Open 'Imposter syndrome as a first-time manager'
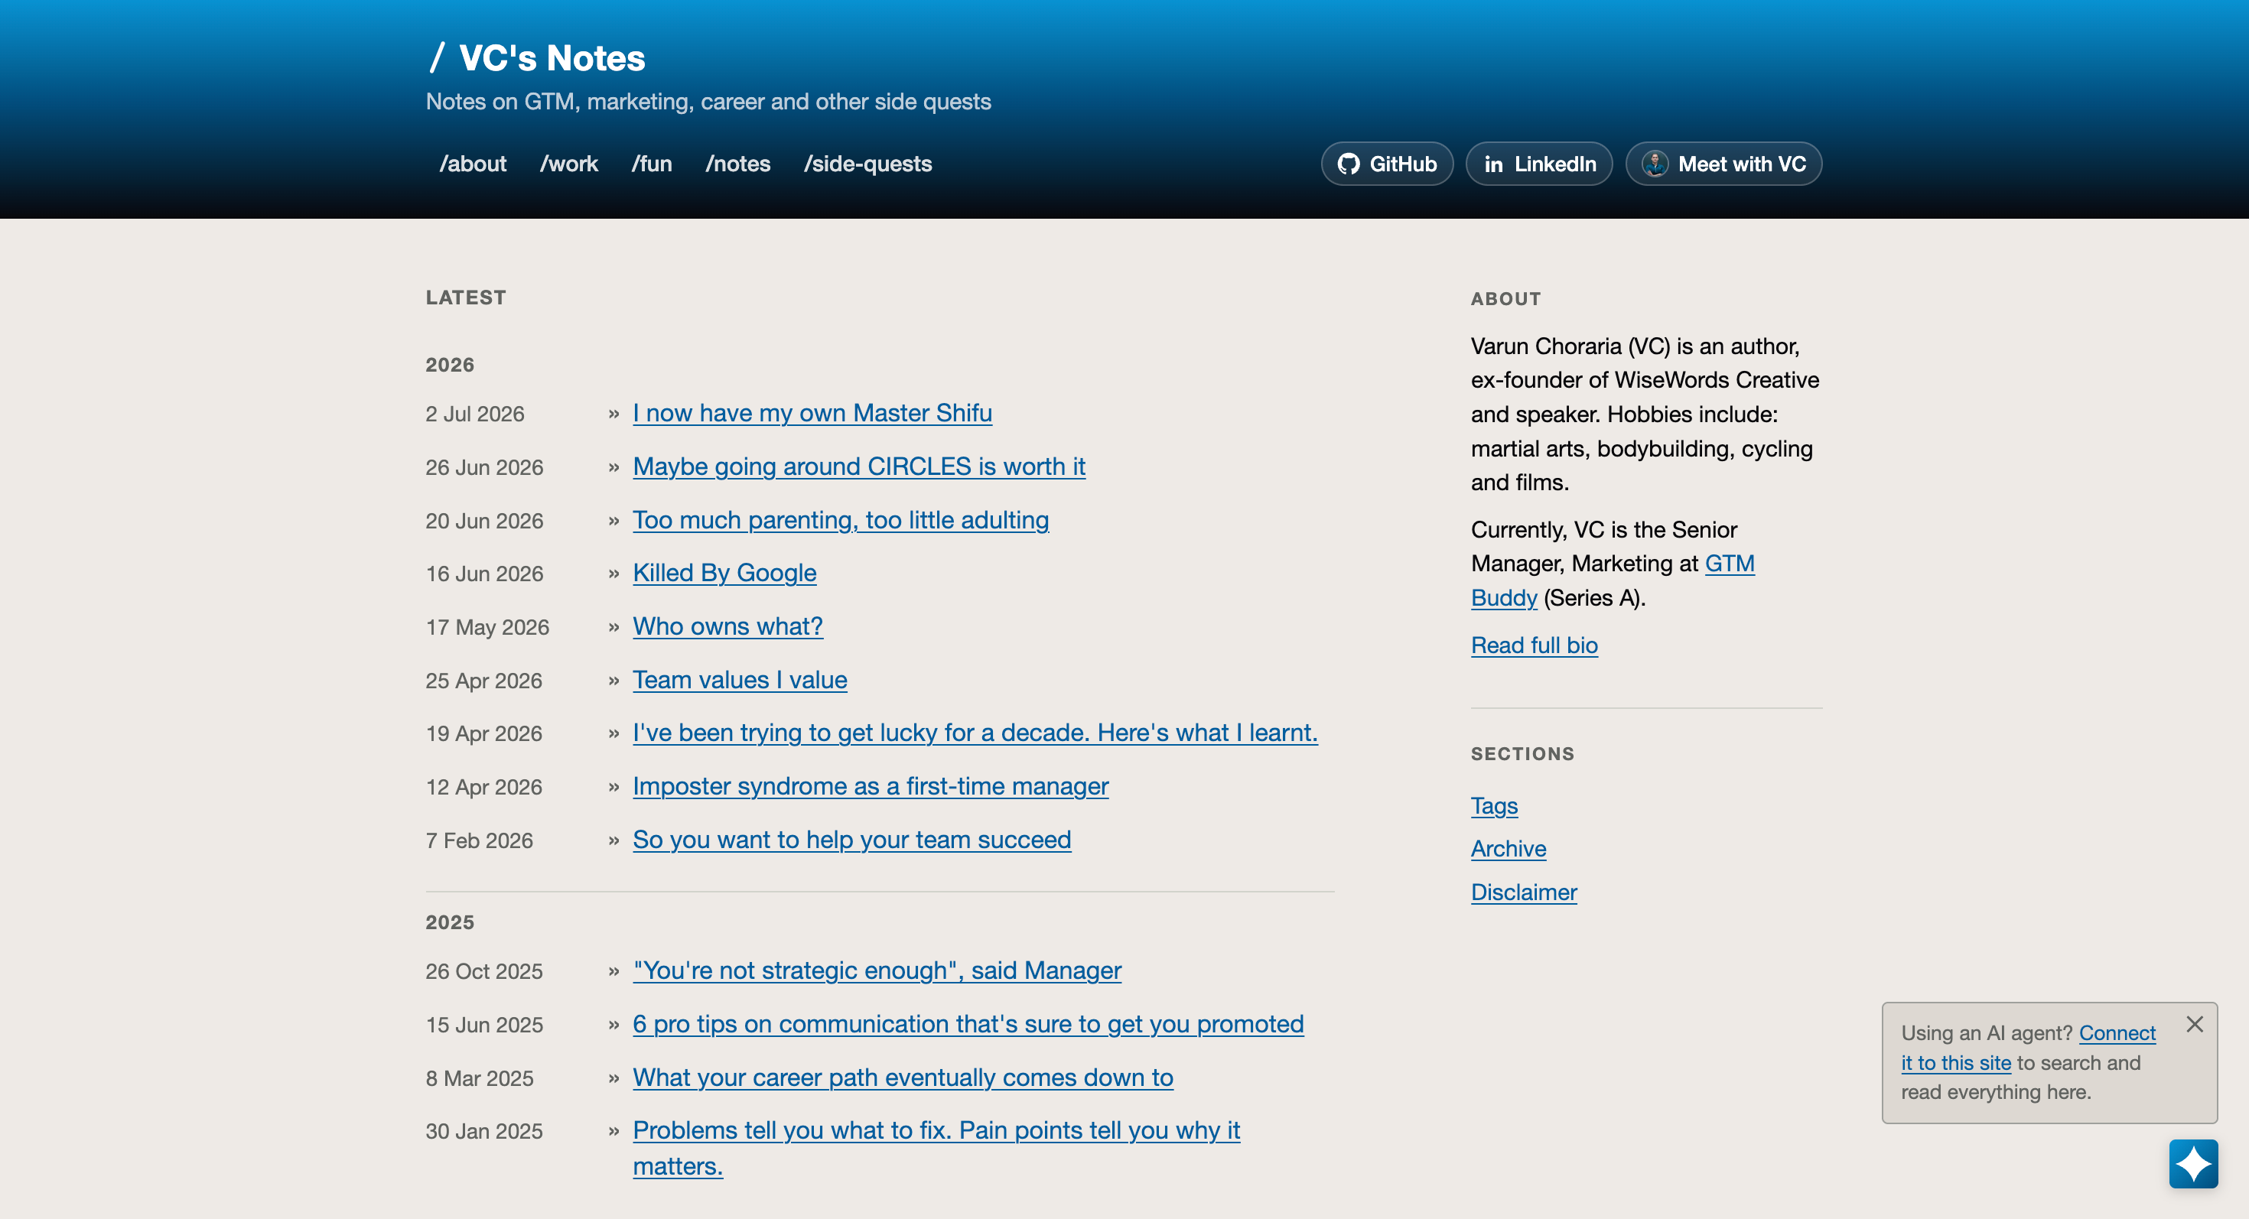Screen dimensions: 2249x1219 (x=871, y=786)
